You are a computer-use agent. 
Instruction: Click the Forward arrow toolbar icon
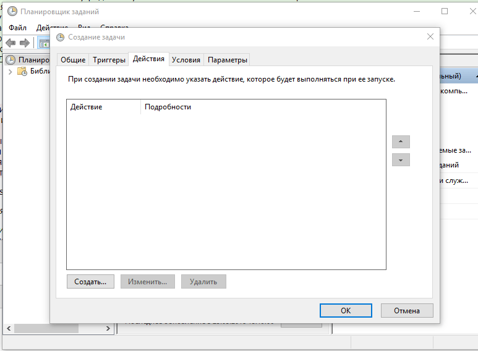pos(25,43)
